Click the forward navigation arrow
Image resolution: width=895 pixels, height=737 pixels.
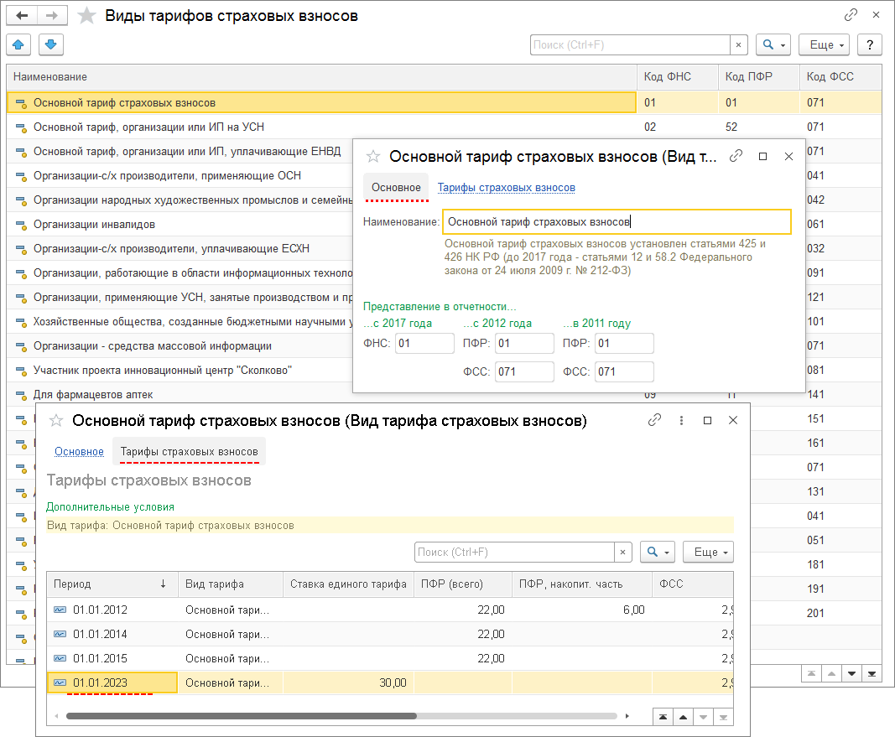click(x=52, y=16)
